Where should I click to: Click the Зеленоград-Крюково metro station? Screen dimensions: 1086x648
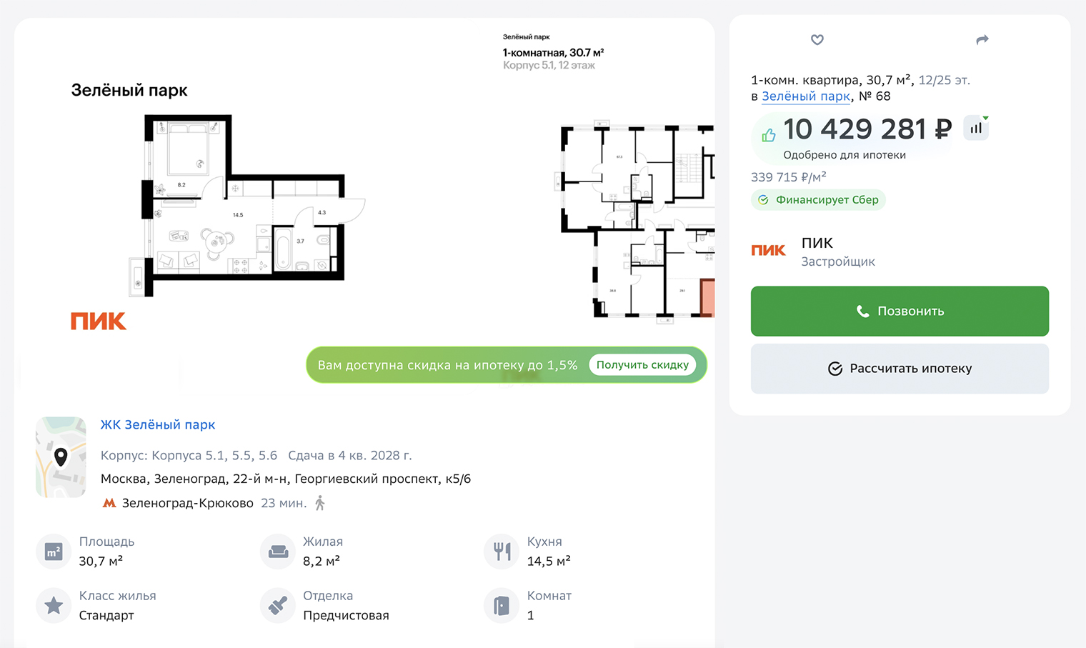click(187, 503)
